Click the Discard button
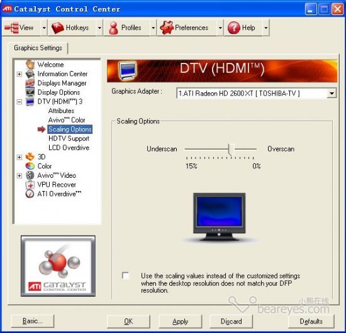Image resolution: width=346 pixels, height=333 pixels. [231, 322]
